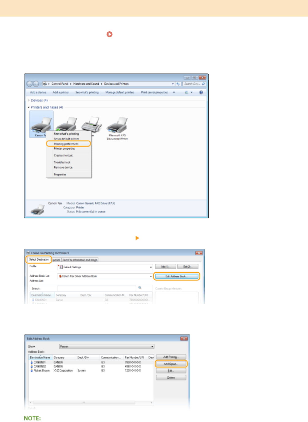Click the Add(1)... profile button
308x422 pixels.
tap(165, 267)
